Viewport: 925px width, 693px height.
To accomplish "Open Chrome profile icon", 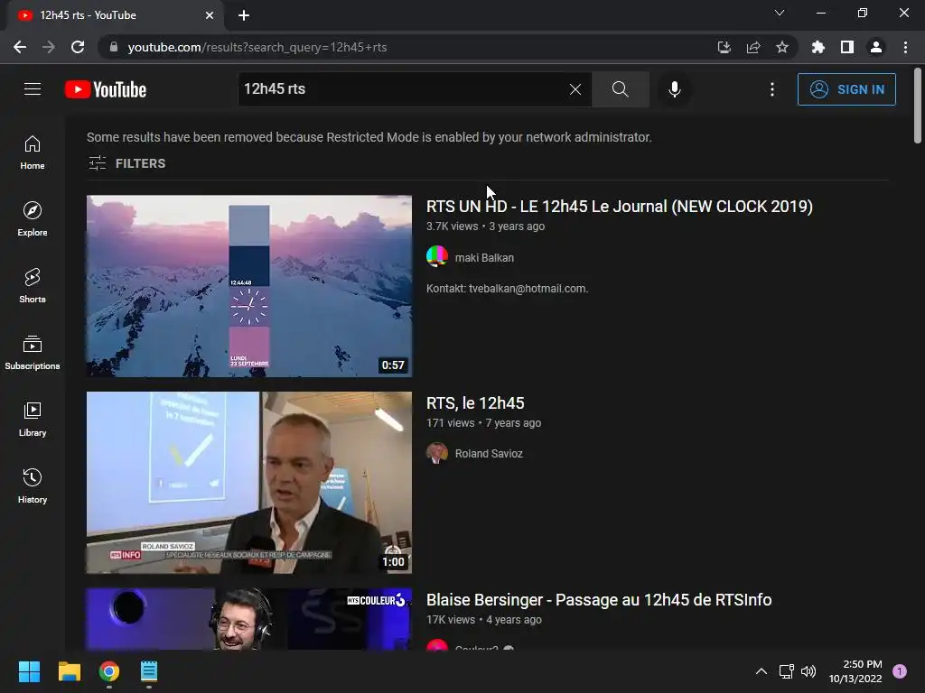I will click(876, 47).
